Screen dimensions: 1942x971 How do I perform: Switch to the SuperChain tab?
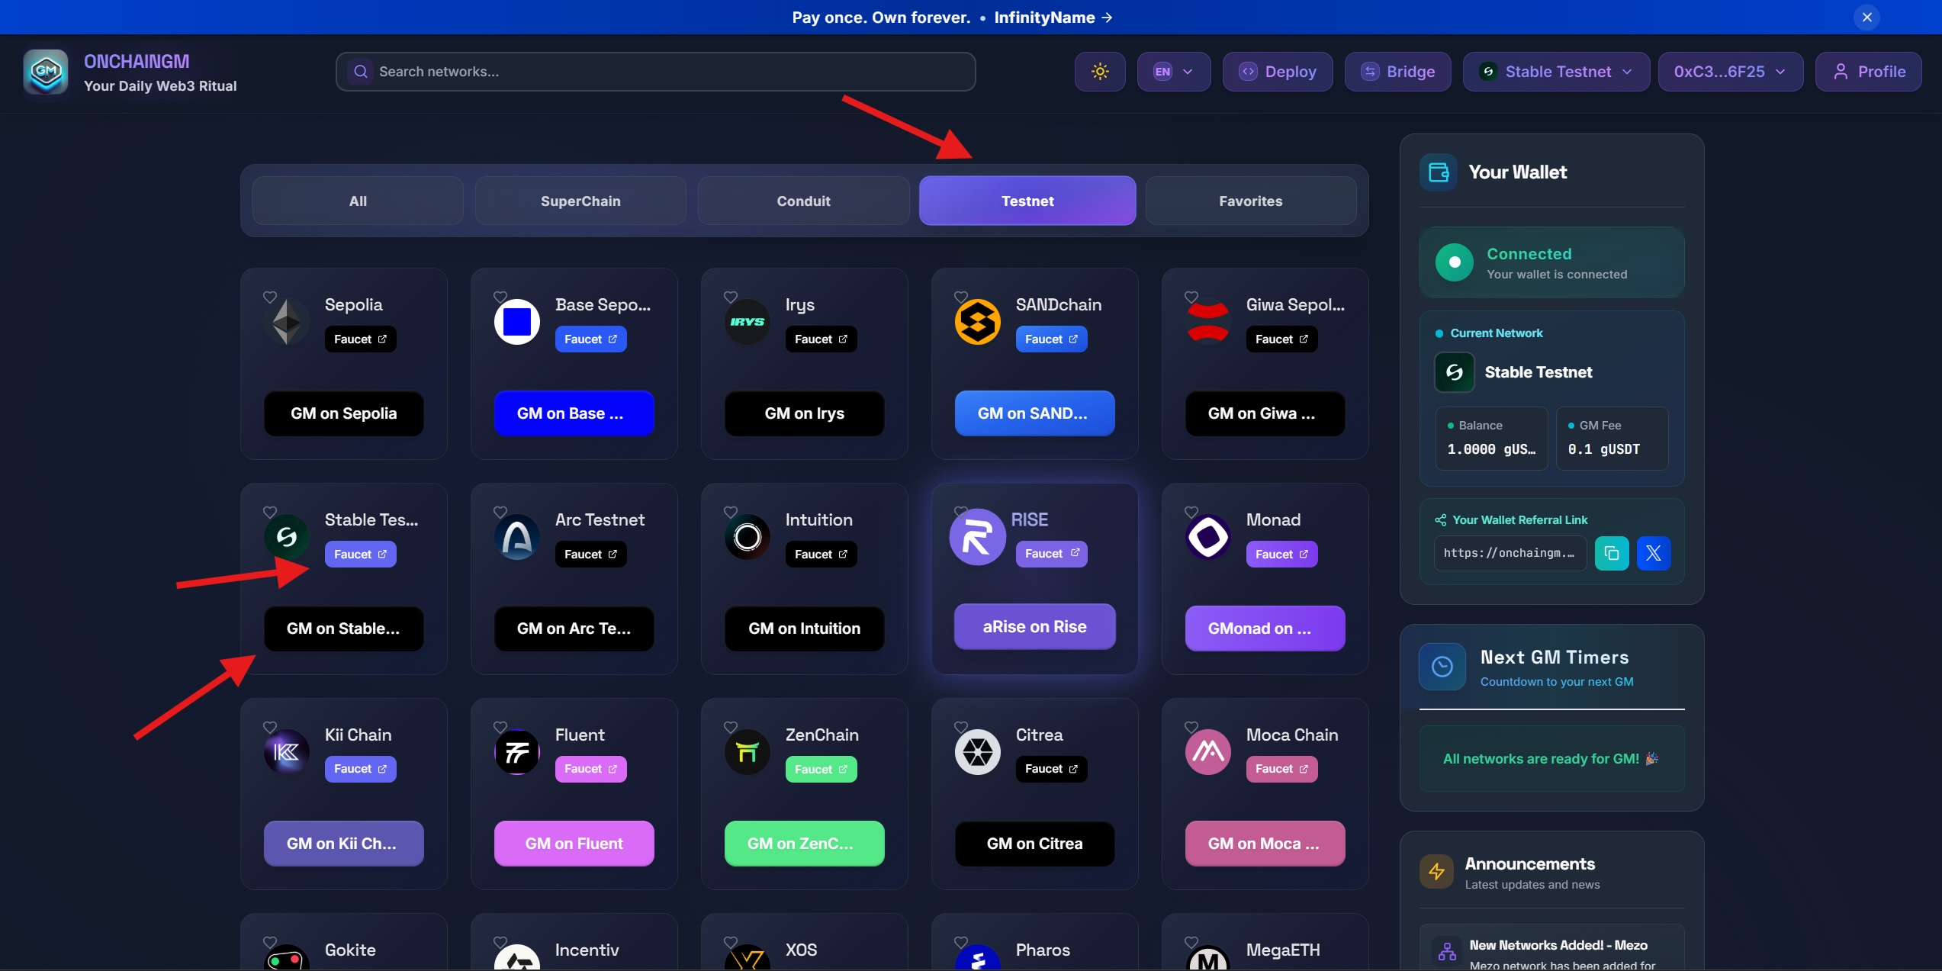tap(580, 201)
